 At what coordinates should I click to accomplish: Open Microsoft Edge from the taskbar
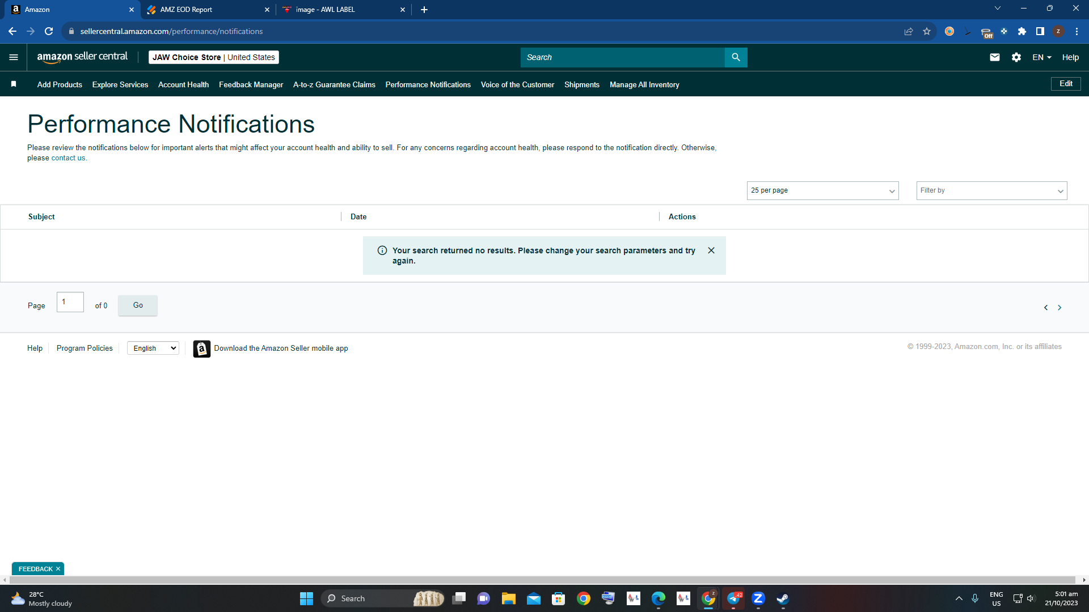[658, 598]
